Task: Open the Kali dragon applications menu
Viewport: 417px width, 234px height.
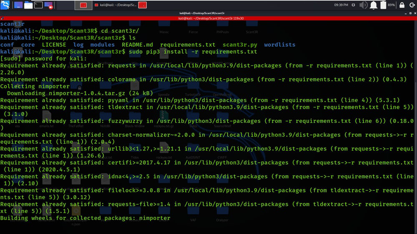Action: pyautogui.click(x=5, y=5)
